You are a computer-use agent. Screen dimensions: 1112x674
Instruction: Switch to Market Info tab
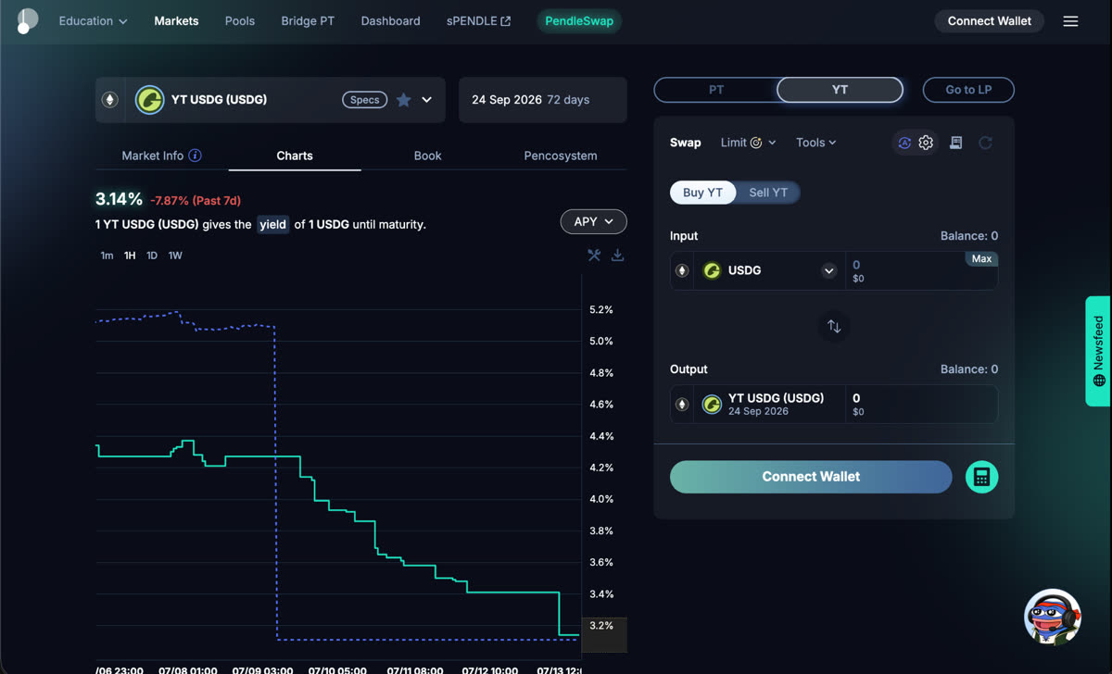[x=162, y=156]
